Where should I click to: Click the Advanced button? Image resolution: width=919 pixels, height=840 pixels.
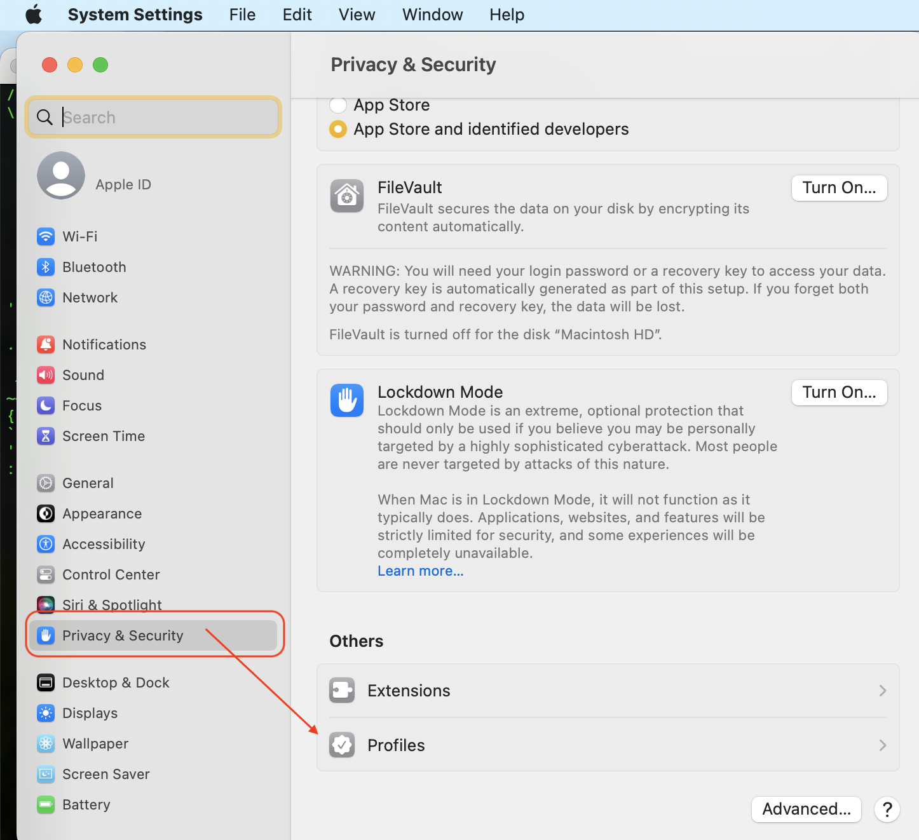pos(807,810)
